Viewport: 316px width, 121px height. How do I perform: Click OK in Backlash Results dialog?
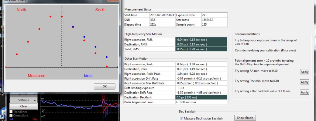click(x=105, y=87)
